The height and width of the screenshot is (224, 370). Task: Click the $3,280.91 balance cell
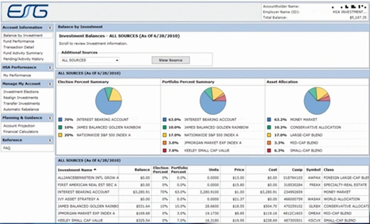(141, 192)
